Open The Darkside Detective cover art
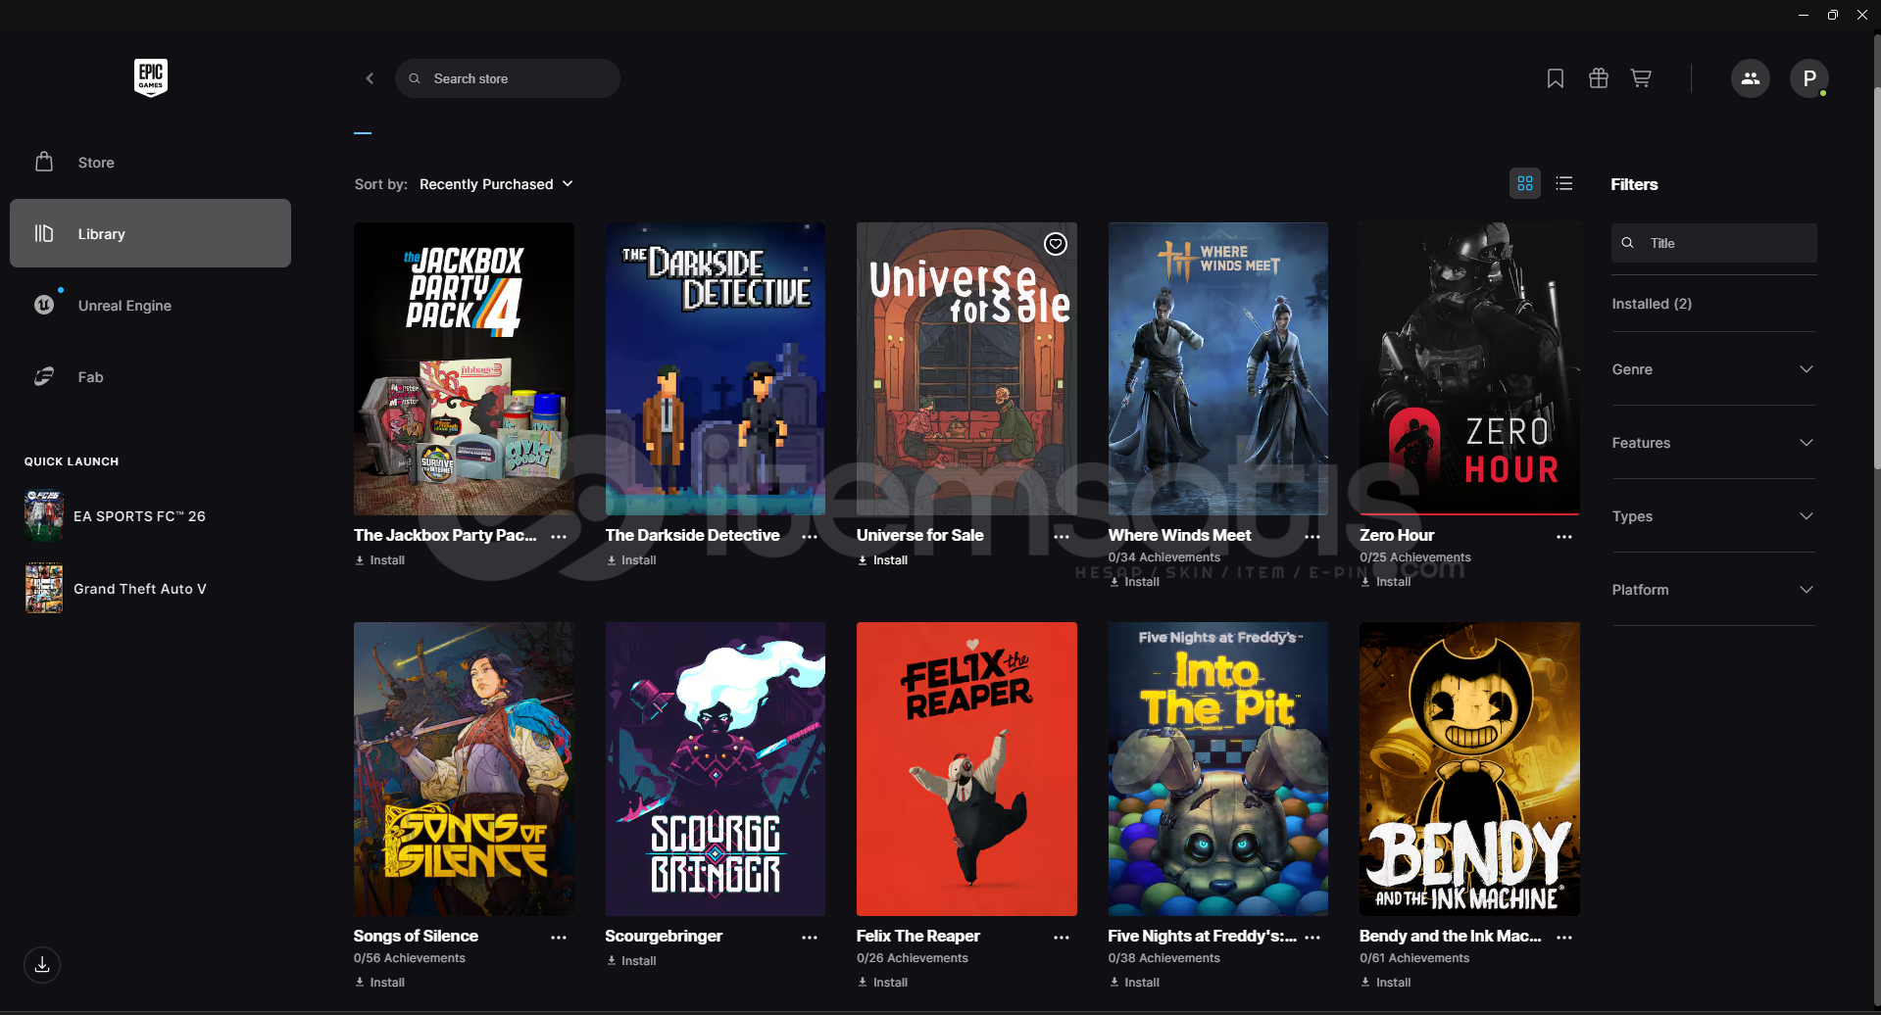Viewport: 1881px width, 1015px height. click(716, 368)
